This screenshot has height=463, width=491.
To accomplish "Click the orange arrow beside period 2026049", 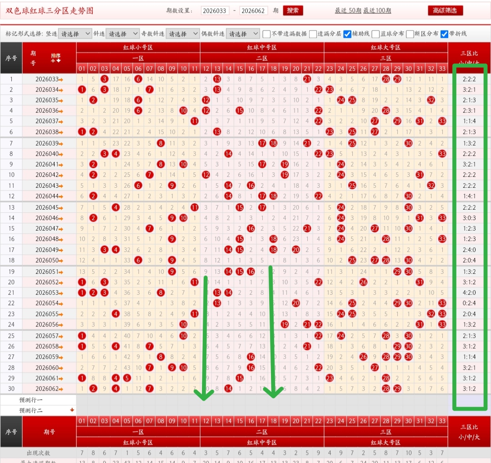I will [61, 250].
